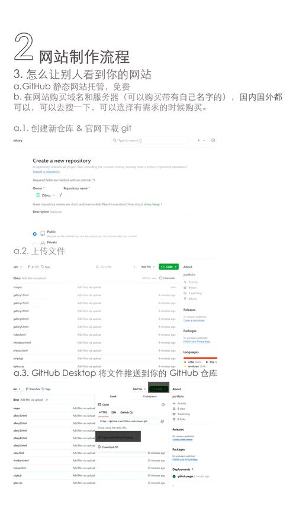296x518 pixels.
Task: Click 'Download ZIP' option
Action: (x=108, y=447)
